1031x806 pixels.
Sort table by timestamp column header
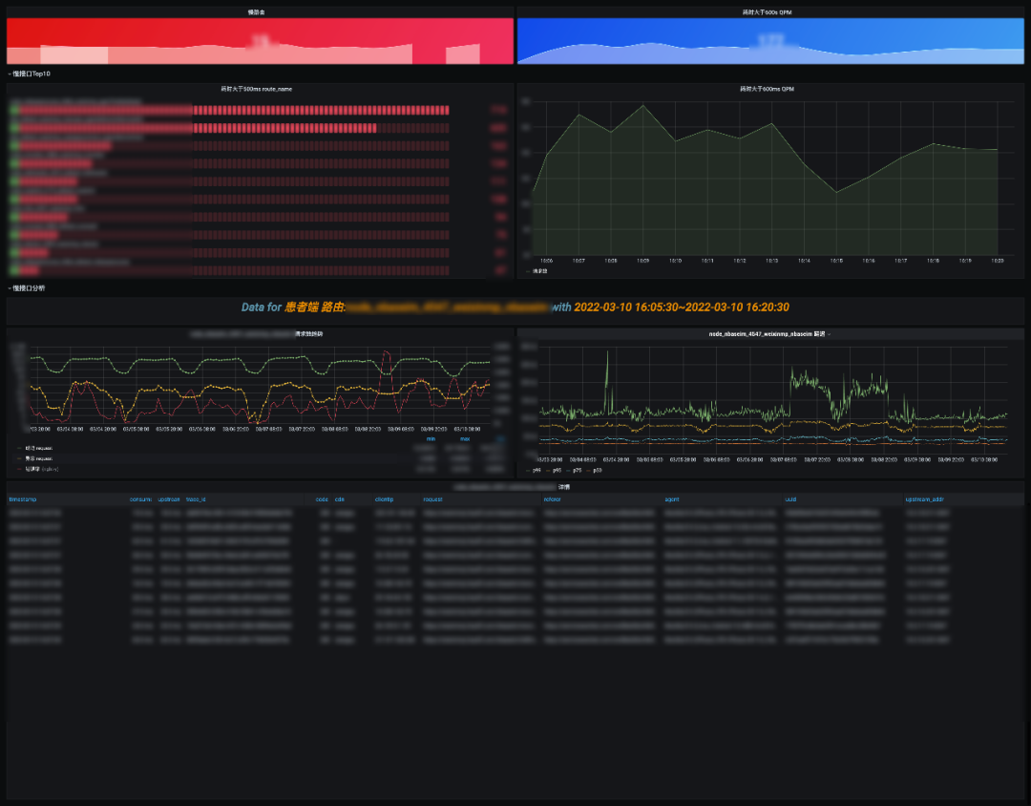22,499
